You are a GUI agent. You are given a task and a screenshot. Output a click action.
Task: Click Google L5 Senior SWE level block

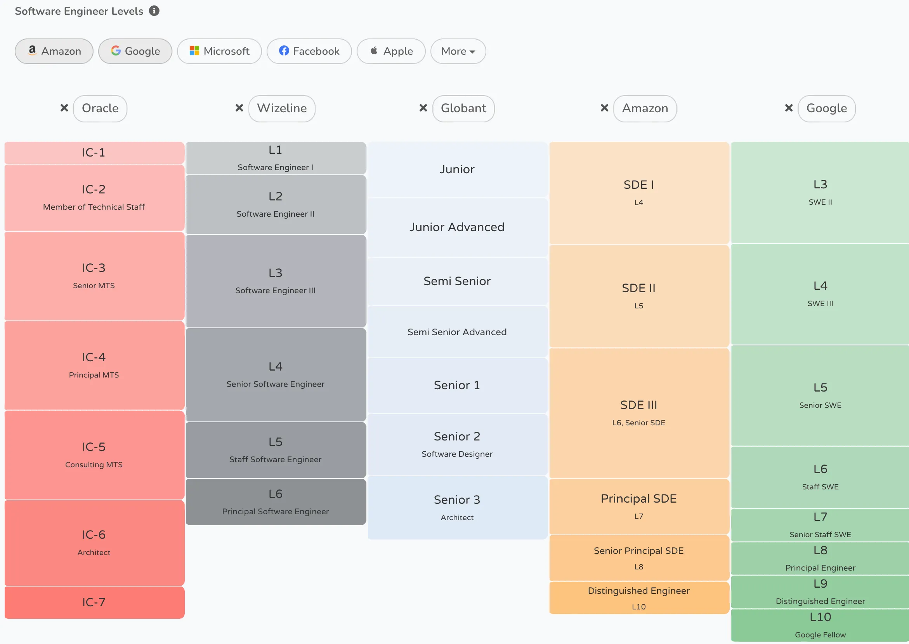[819, 395]
